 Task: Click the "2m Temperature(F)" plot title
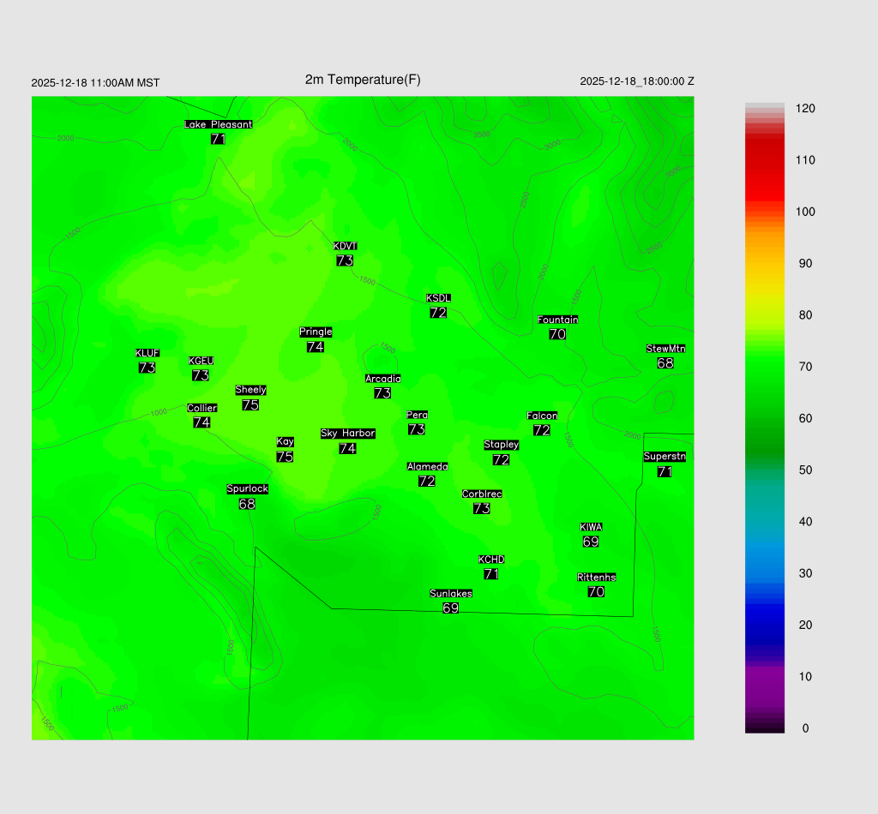pyautogui.click(x=363, y=80)
